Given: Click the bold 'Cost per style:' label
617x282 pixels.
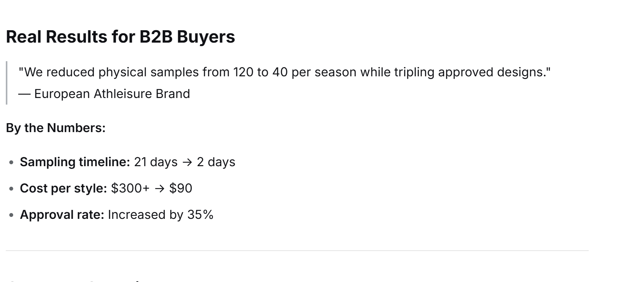Looking at the screenshot, I should point(63,188).
